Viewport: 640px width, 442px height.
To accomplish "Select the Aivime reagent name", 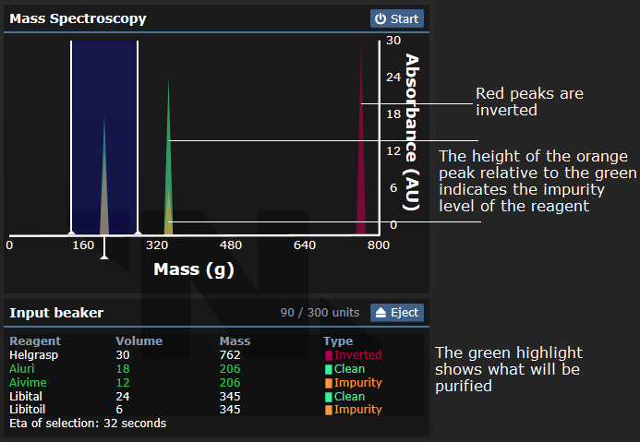I will pos(26,382).
